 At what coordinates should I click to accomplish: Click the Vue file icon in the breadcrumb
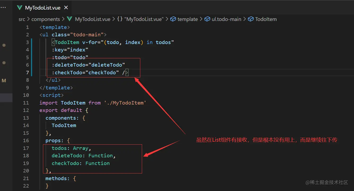(70, 19)
